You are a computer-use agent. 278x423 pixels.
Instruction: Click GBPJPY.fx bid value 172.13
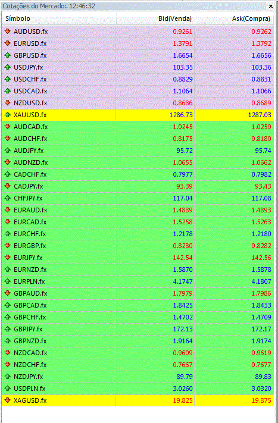click(x=183, y=329)
